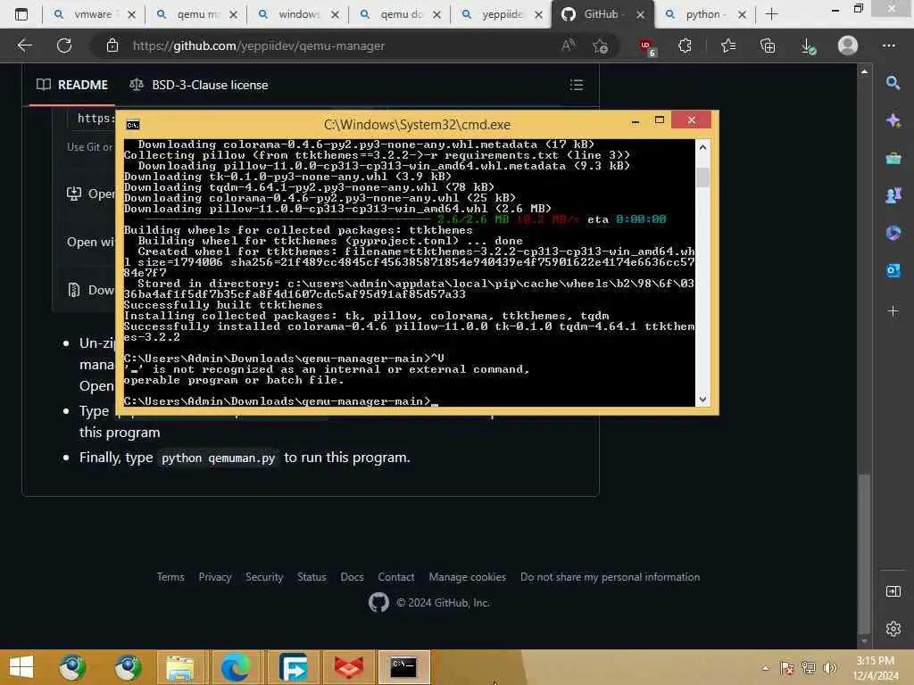Toggle the sidebar panel layout icon
The width and height of the screenshot is (914, 685).
point(893,591)
